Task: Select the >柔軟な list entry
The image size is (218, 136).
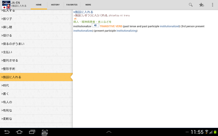Action: point(36,119)
